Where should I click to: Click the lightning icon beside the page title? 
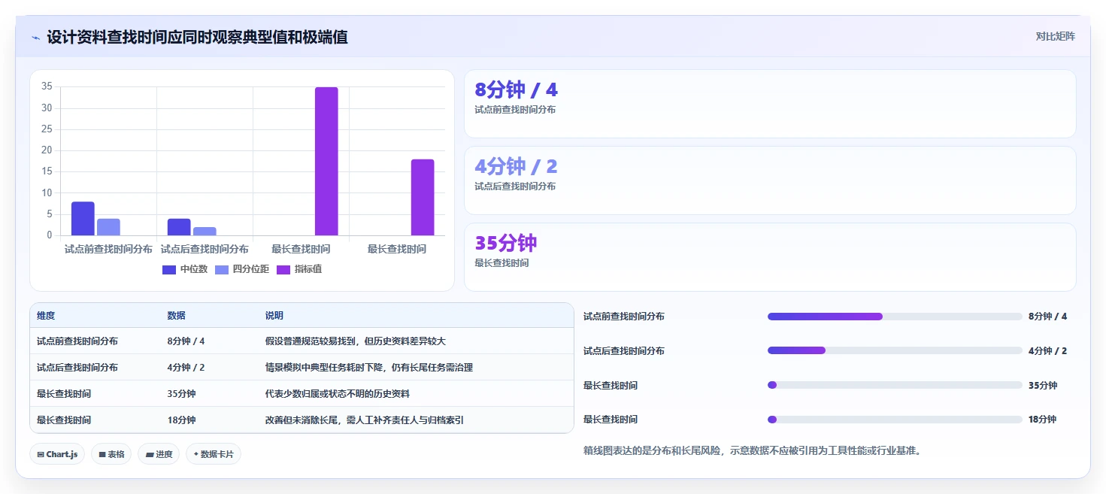pyautogui.click(x=35, y=37)
